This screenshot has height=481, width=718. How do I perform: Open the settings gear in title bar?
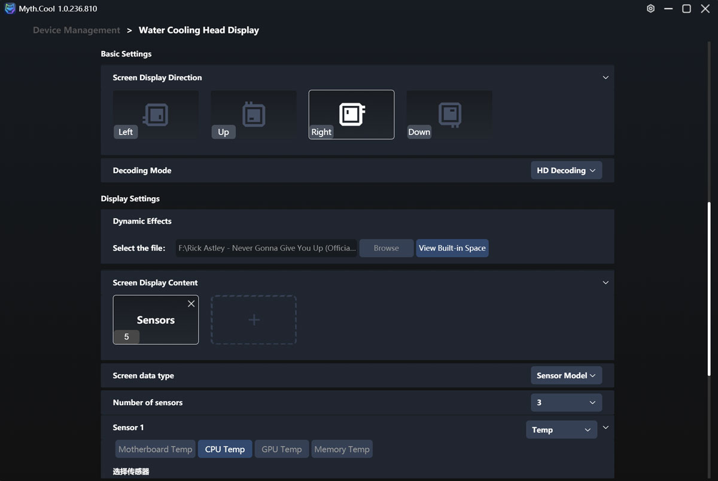pos(650,9)
